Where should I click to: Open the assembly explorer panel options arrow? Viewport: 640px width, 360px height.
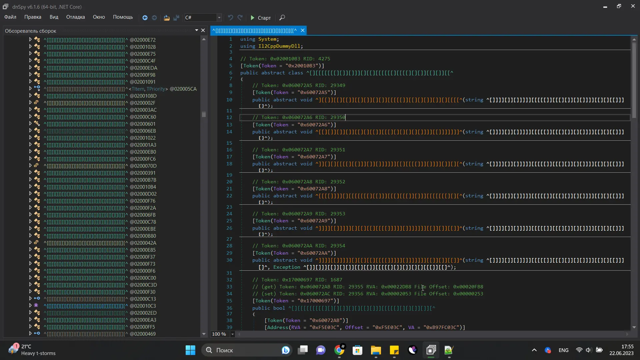197,31
